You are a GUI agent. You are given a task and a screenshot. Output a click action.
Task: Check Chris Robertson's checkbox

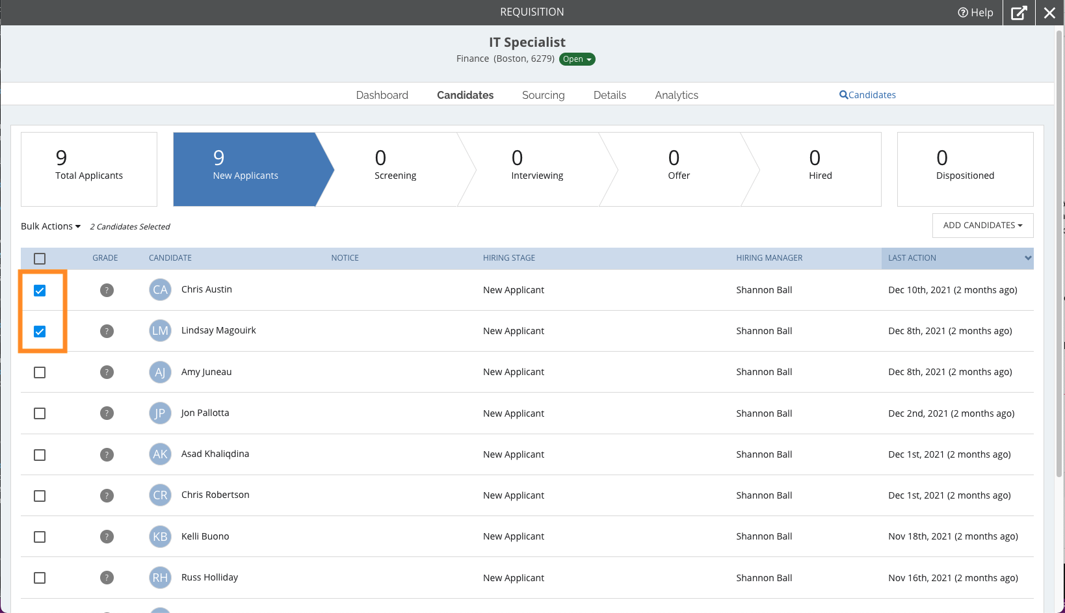point(40,496)
